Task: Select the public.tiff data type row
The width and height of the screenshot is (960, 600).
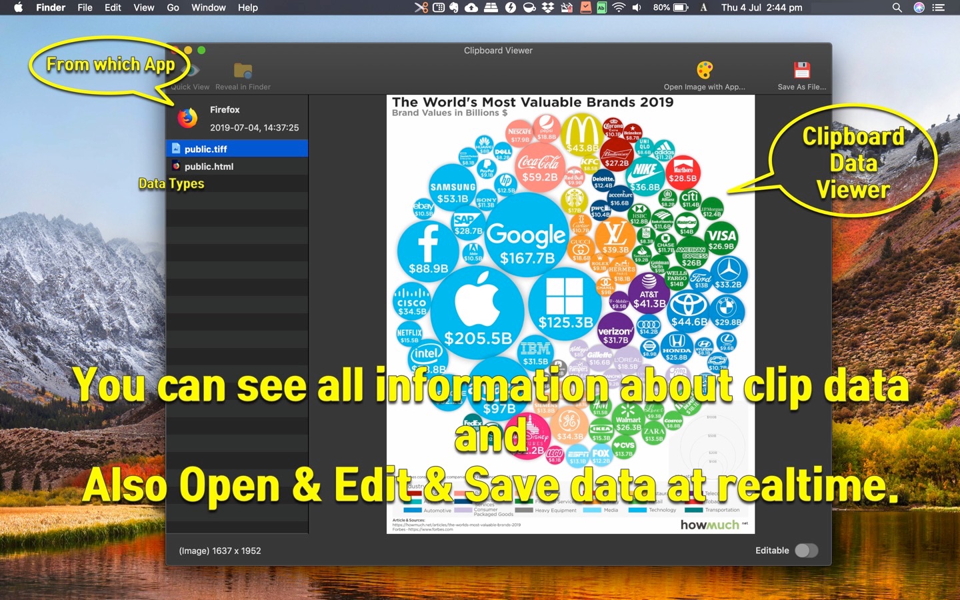Action: point(237,149)
